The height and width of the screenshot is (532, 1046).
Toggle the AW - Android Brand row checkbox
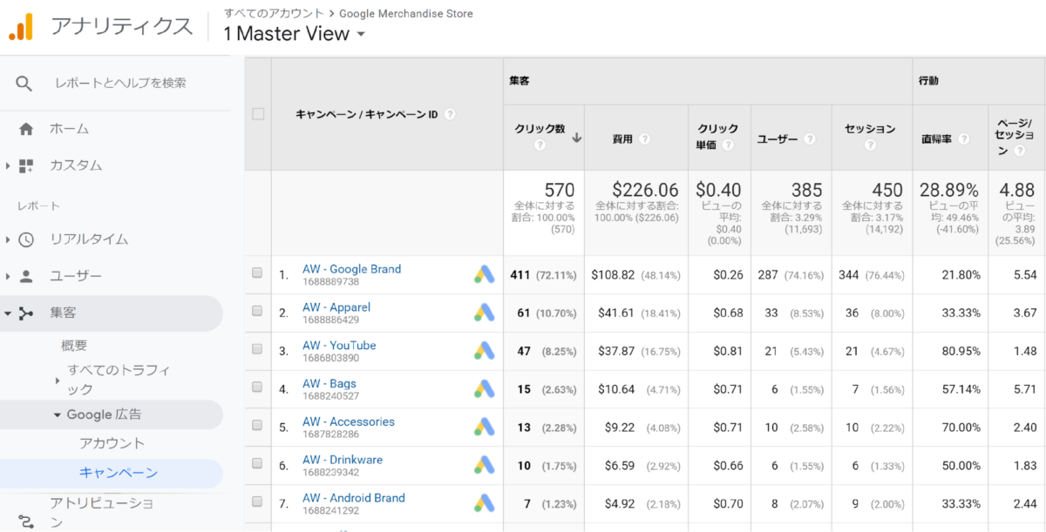[257, 502]
